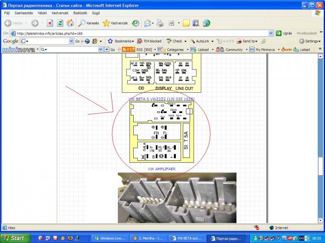Click the mininova logo
The width and height of the screenshot is (325, 243).
(18, 49)
